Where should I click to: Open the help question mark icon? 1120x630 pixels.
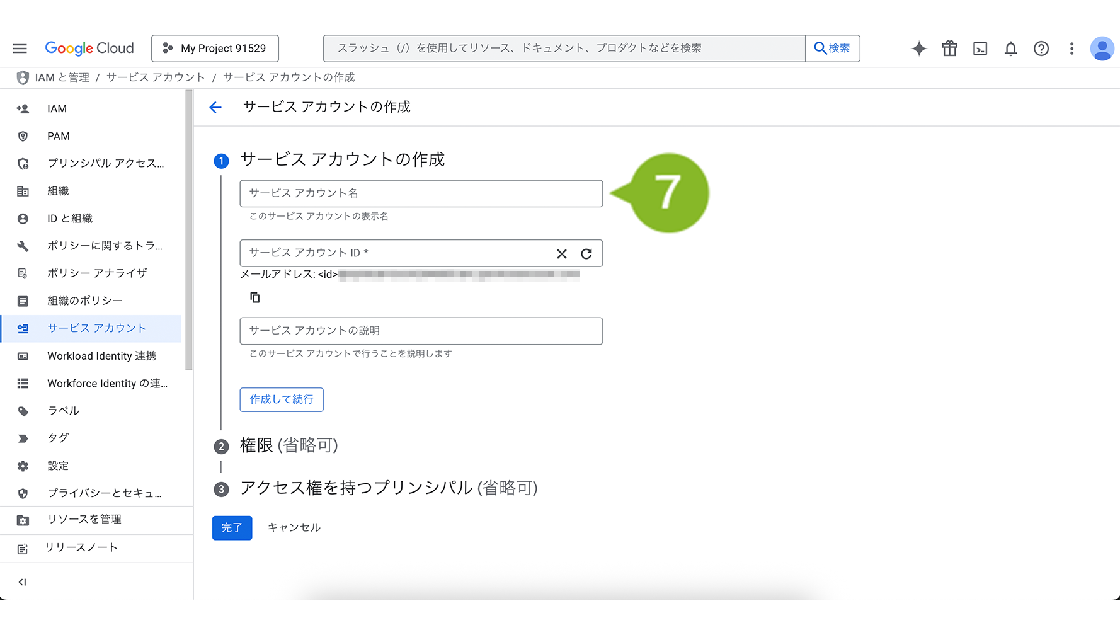pyautogui.click(x=1041, y=49)
